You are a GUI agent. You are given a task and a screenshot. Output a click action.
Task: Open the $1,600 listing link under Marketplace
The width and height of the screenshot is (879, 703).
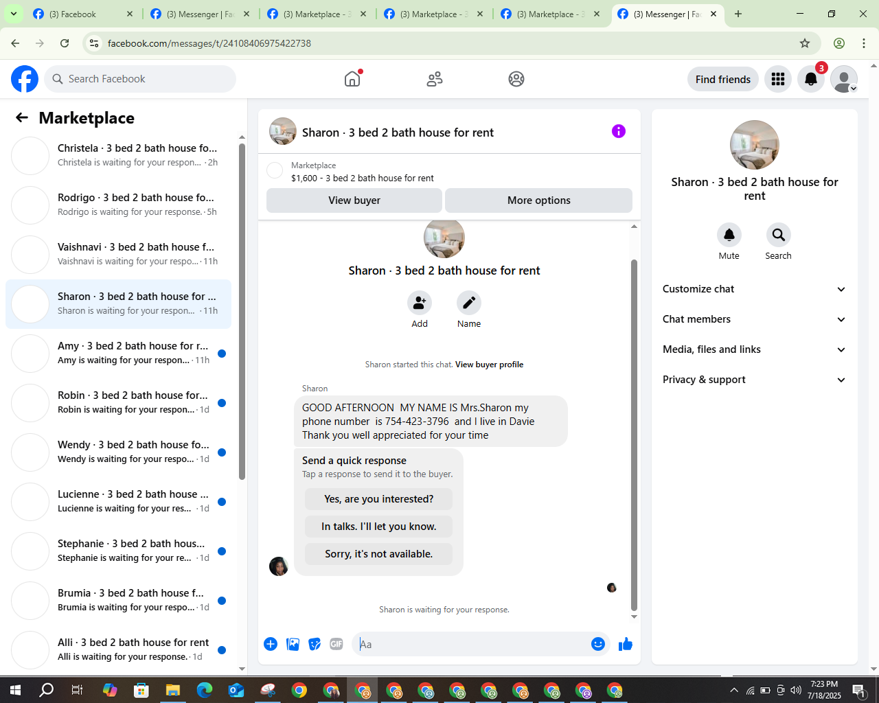click(363, 178)
